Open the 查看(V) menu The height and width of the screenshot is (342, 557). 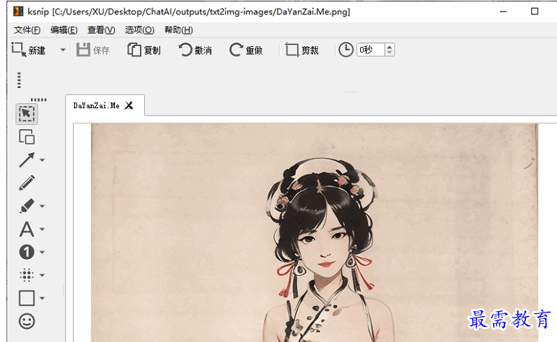point(101,30)
